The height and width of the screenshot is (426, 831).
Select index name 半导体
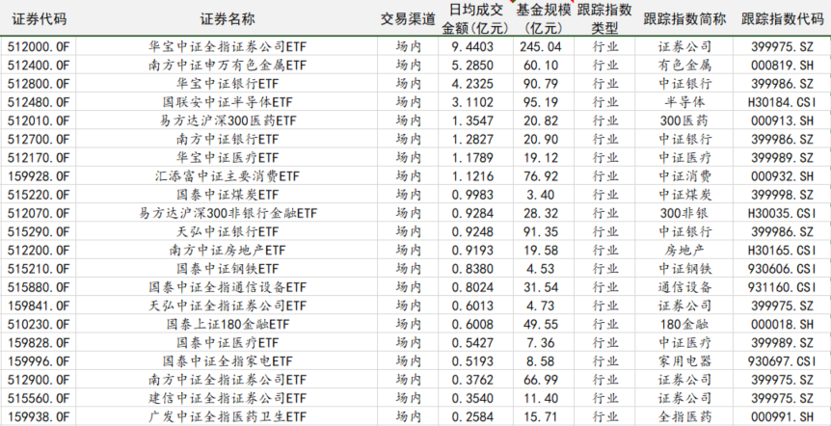coord(684,102)
